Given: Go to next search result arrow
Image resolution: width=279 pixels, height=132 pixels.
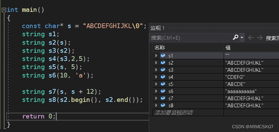Looking at the screenshot, I should click(260, 38).
